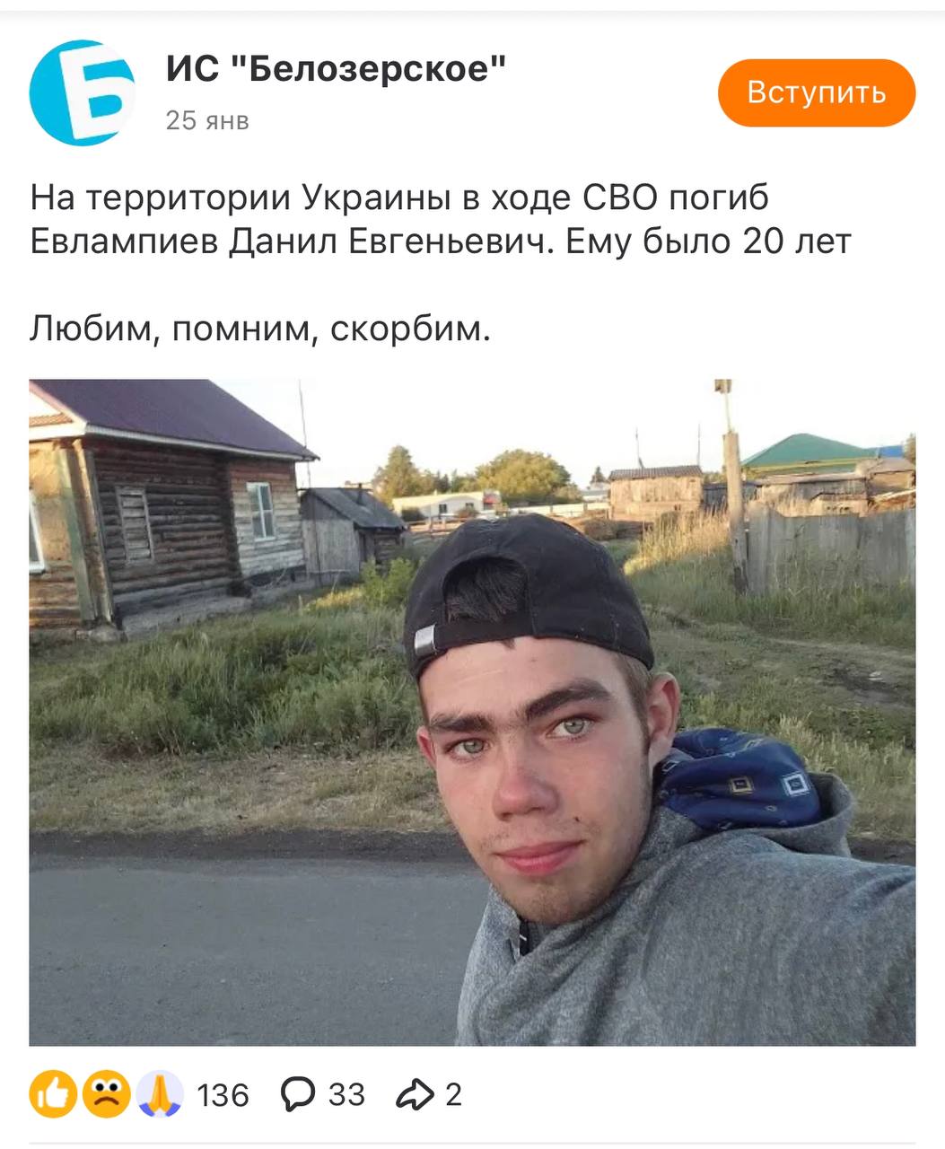Click the share count "2"
The height and width of the screenshot is (1149, 945).
[453, 1095]
